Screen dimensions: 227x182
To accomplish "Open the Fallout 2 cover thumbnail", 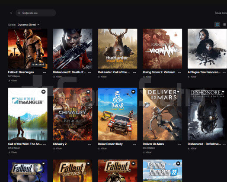I will tap(28, 171).
